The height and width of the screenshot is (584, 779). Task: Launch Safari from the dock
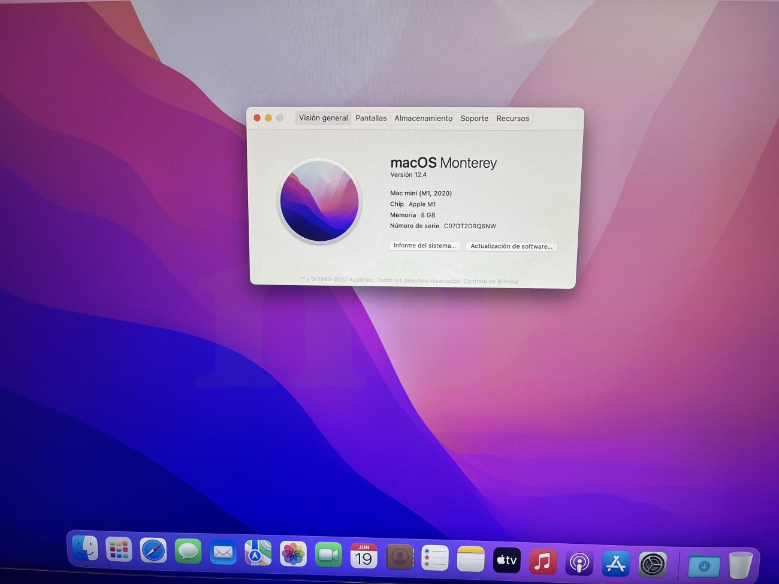153,550
